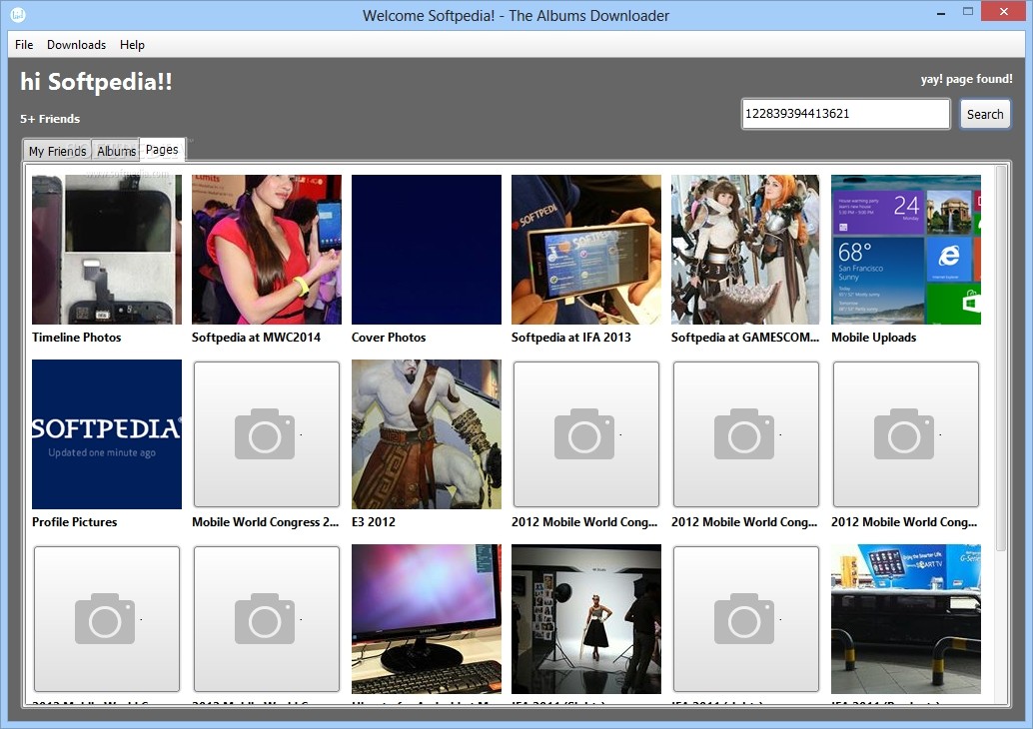Image resolution: width=1033 pixels, height=729 pixels.
Task: Open the Softpedia at IFA 2013 thumbnail
Action: pos(586,249)
